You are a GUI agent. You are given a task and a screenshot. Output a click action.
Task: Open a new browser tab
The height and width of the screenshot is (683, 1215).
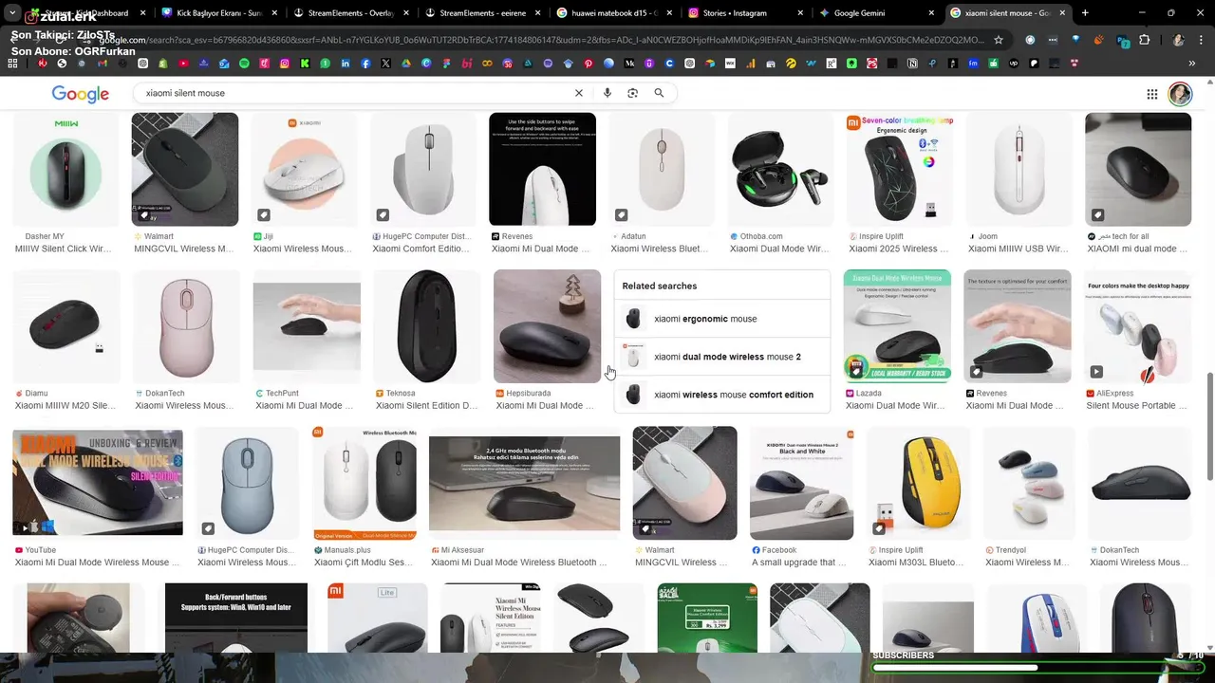1085,12
